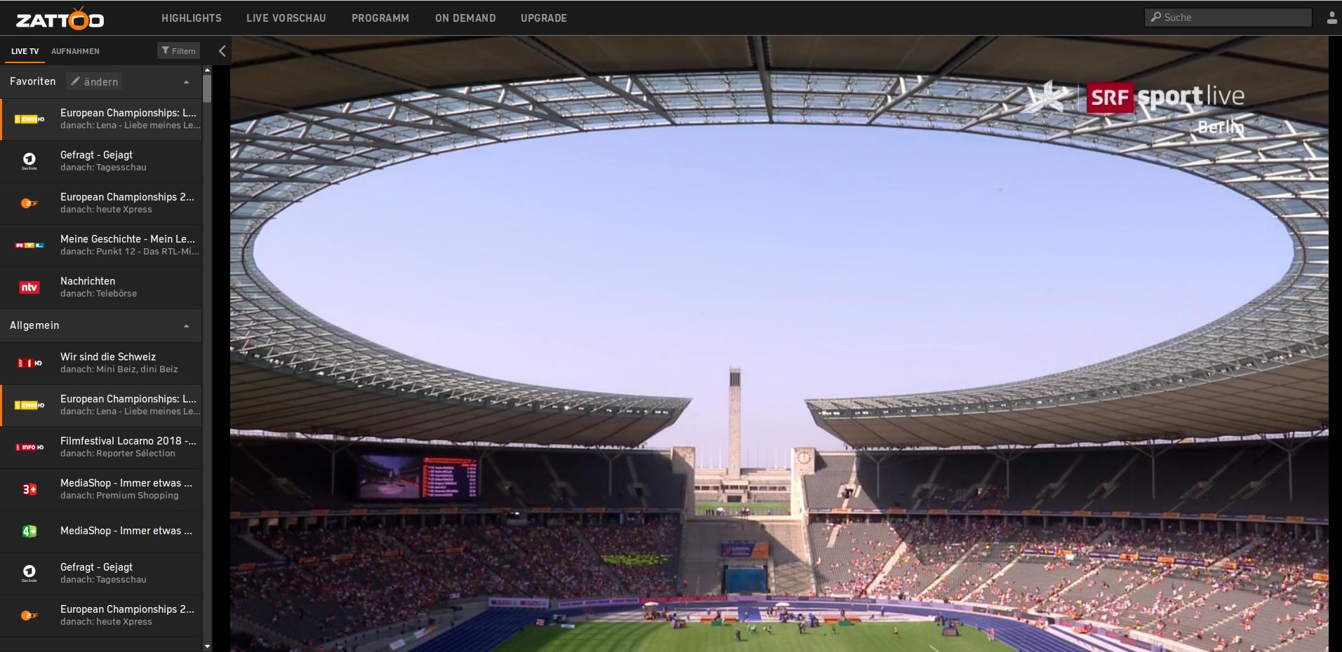Click the Suche search field
1342x652 pixels.
pos(1228,18)
